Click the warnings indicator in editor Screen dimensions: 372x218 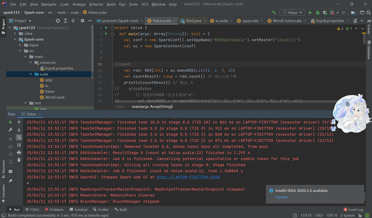click(340, 29)
